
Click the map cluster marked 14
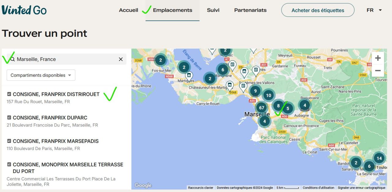pyautogui.click(x=379, y=158)
